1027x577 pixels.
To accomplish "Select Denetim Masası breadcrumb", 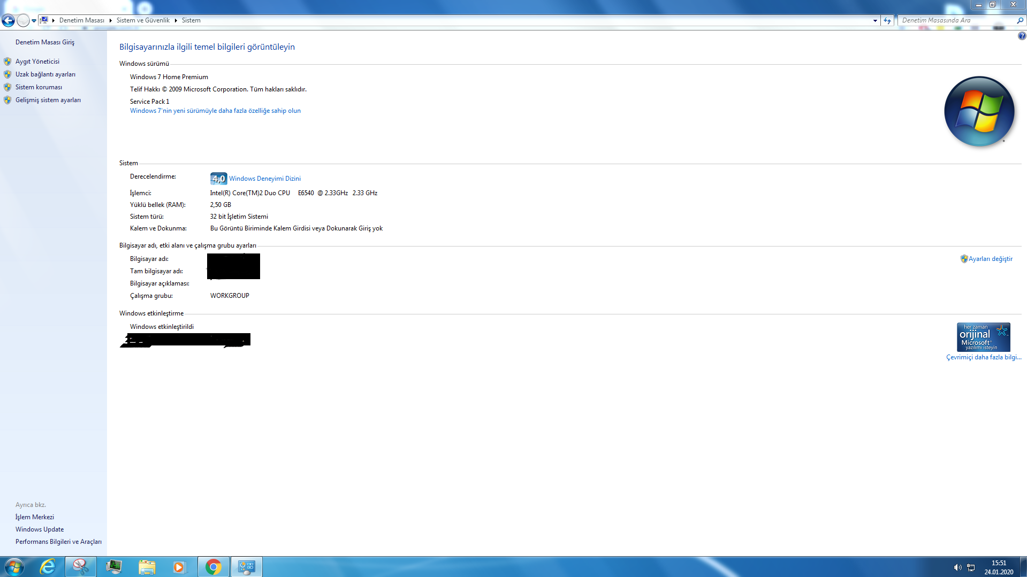I will click(x=82, y=20).
